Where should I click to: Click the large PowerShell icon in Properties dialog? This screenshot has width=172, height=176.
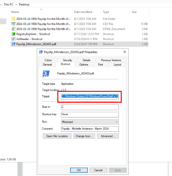pyautogui.click(x=46, y=74)
